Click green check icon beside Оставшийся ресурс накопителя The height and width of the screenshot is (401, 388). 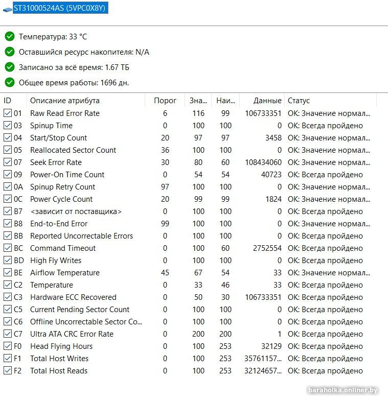(x=10, y=52)
